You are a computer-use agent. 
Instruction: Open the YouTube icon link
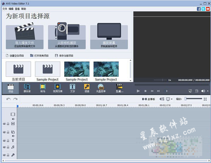pos(208,9)
